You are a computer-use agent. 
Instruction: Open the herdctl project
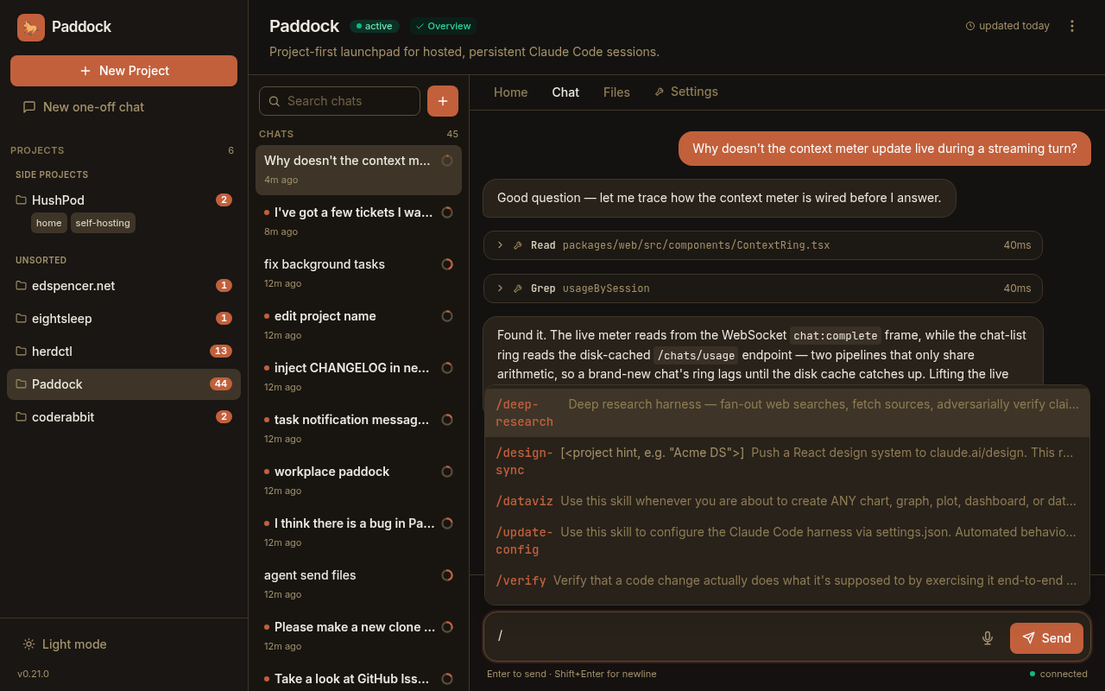point(123,352)
